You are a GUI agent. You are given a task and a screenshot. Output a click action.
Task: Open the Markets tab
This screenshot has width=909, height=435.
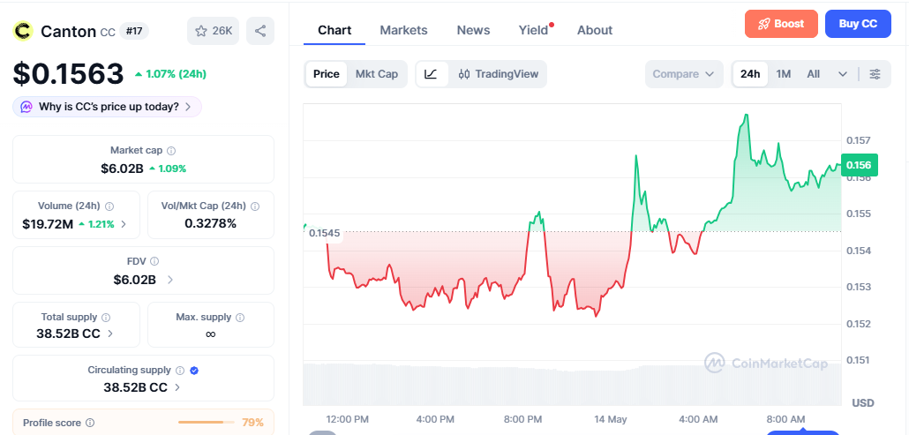403,30
